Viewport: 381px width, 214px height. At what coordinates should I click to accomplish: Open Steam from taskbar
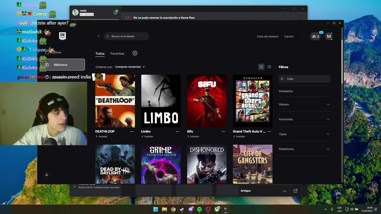pyautogui.click(x=182, y=209)
